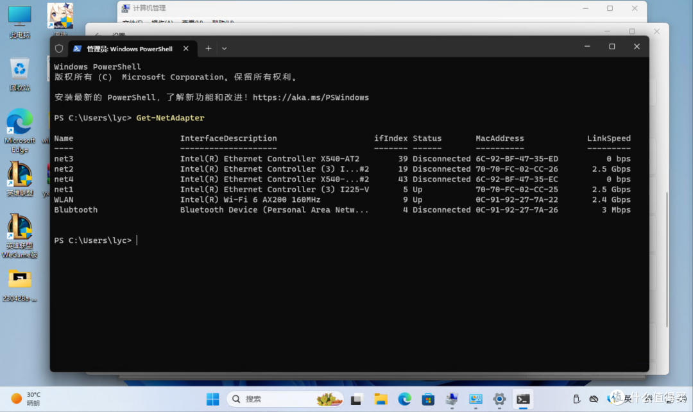The width and height of the screenshot is (693, 412).
Task: Click the taskbar 搜索 search box
Action: point(285,399)
